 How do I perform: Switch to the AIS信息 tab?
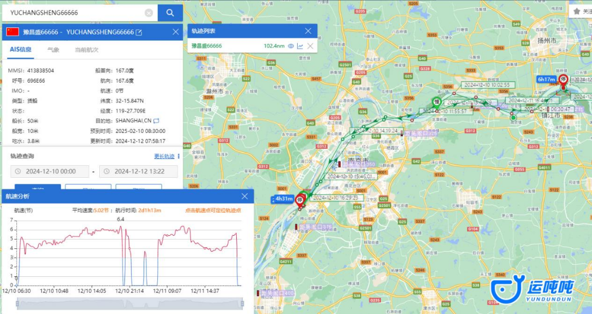[20, 49]
